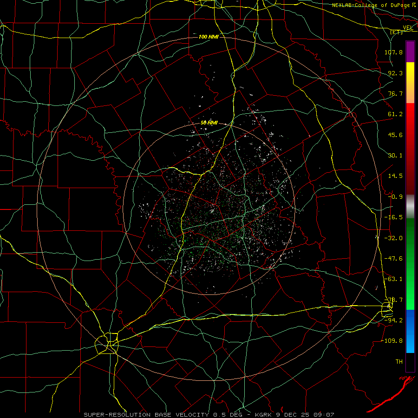Image resolution: width=418 pixels, height=418 pixels.
Task: Click the 45.6 value on velocity scale
Action: (x=395, y=135)
